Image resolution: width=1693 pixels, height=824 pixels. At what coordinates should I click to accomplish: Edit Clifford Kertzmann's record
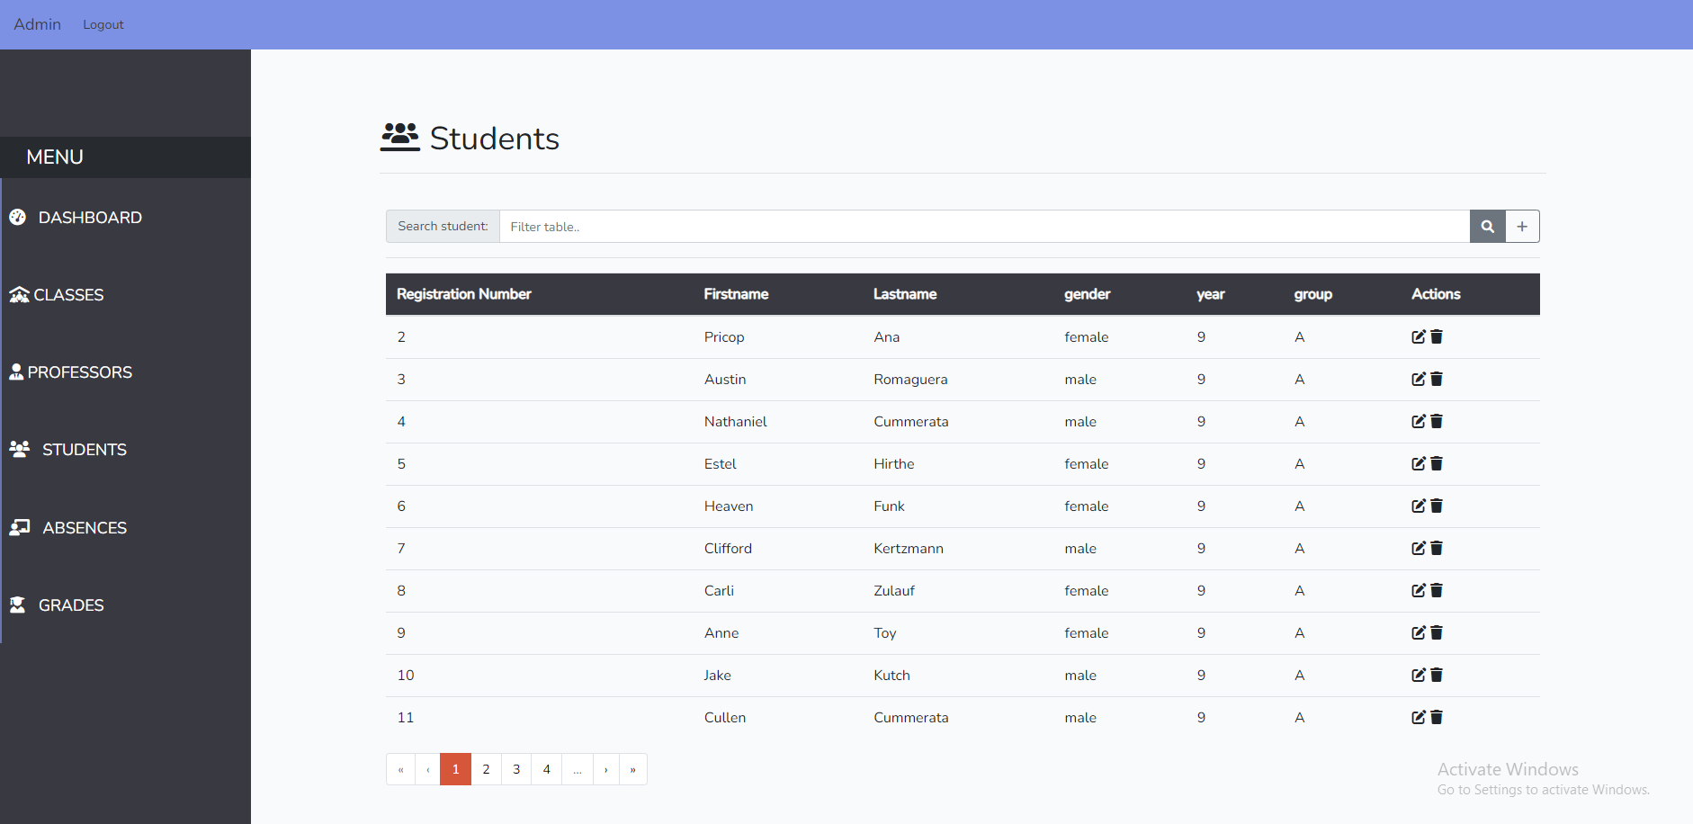pyautogui.click(x=1418, y=548)
